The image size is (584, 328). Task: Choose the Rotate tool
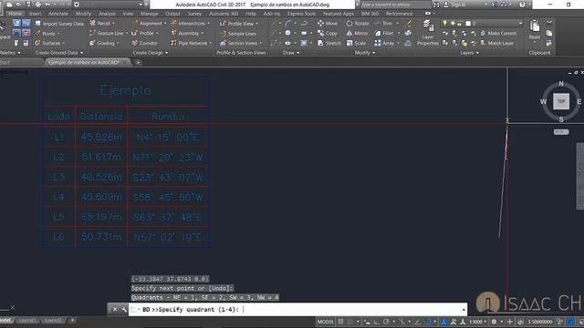coord(358,24)
